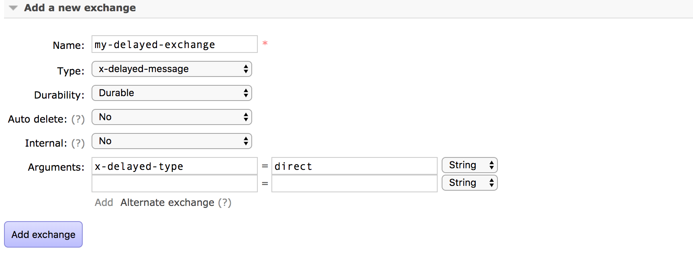The image size is (693, 254).
Task: Open the second argument String type selector
Action: click(469, 183)
